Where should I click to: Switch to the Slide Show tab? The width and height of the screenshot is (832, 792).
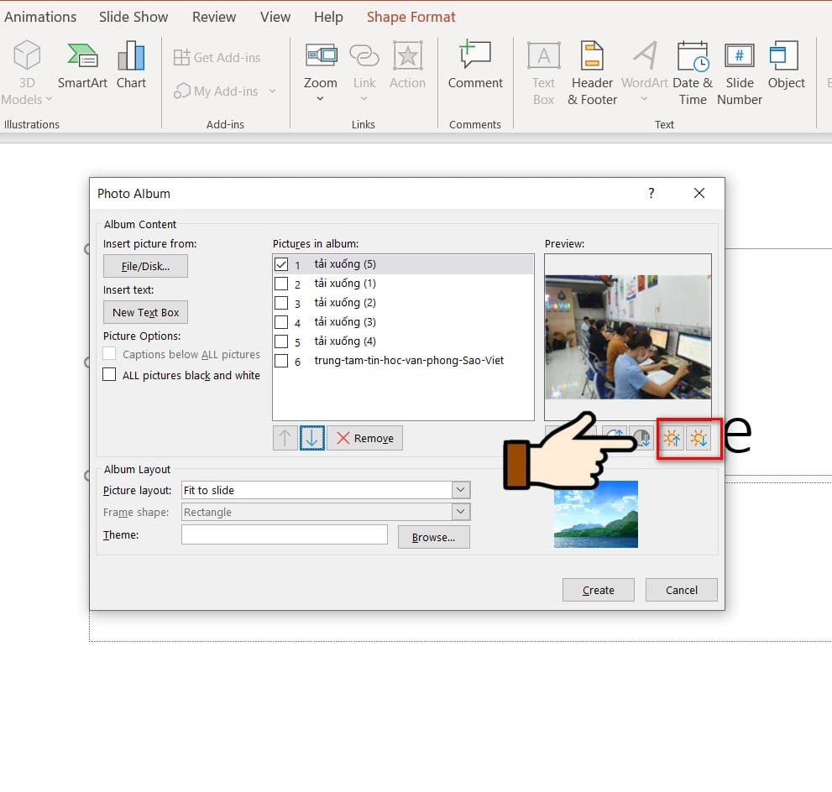pos(133,17)
